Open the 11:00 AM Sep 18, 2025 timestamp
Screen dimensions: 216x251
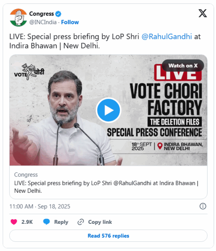tap(40, 206)
